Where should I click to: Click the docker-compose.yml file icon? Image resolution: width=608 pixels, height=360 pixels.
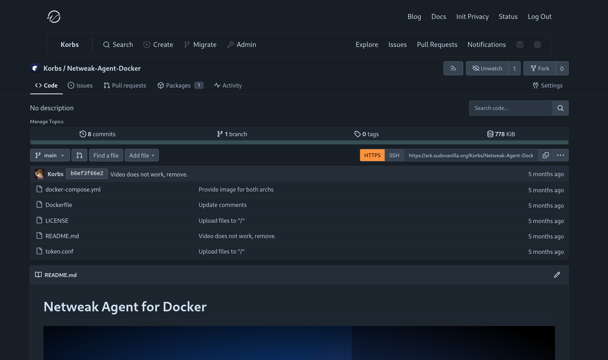(x=39, y=189)
